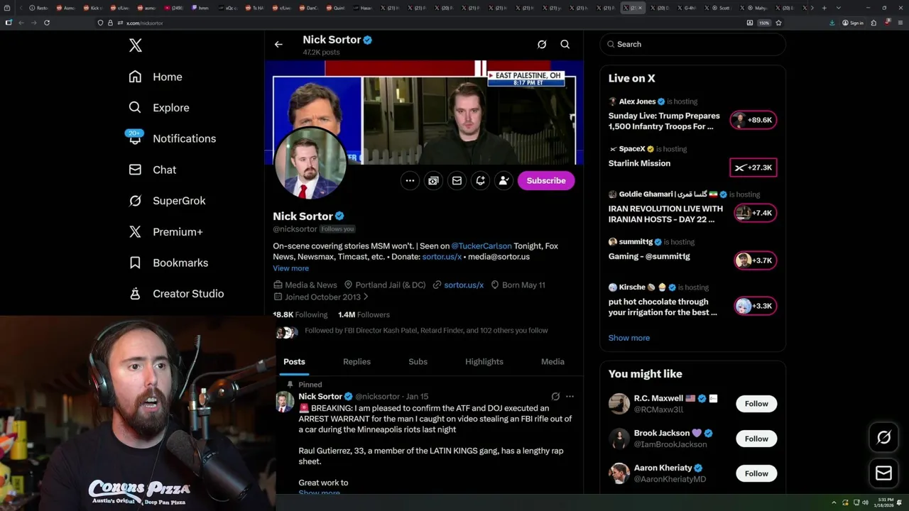This screenshot has width=909, height=511.
Task: Click the X logo in sidebar
Action: (136, 45)
